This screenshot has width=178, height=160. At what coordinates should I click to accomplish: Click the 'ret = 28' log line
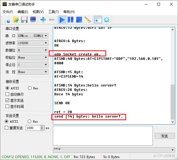[63, 112]
